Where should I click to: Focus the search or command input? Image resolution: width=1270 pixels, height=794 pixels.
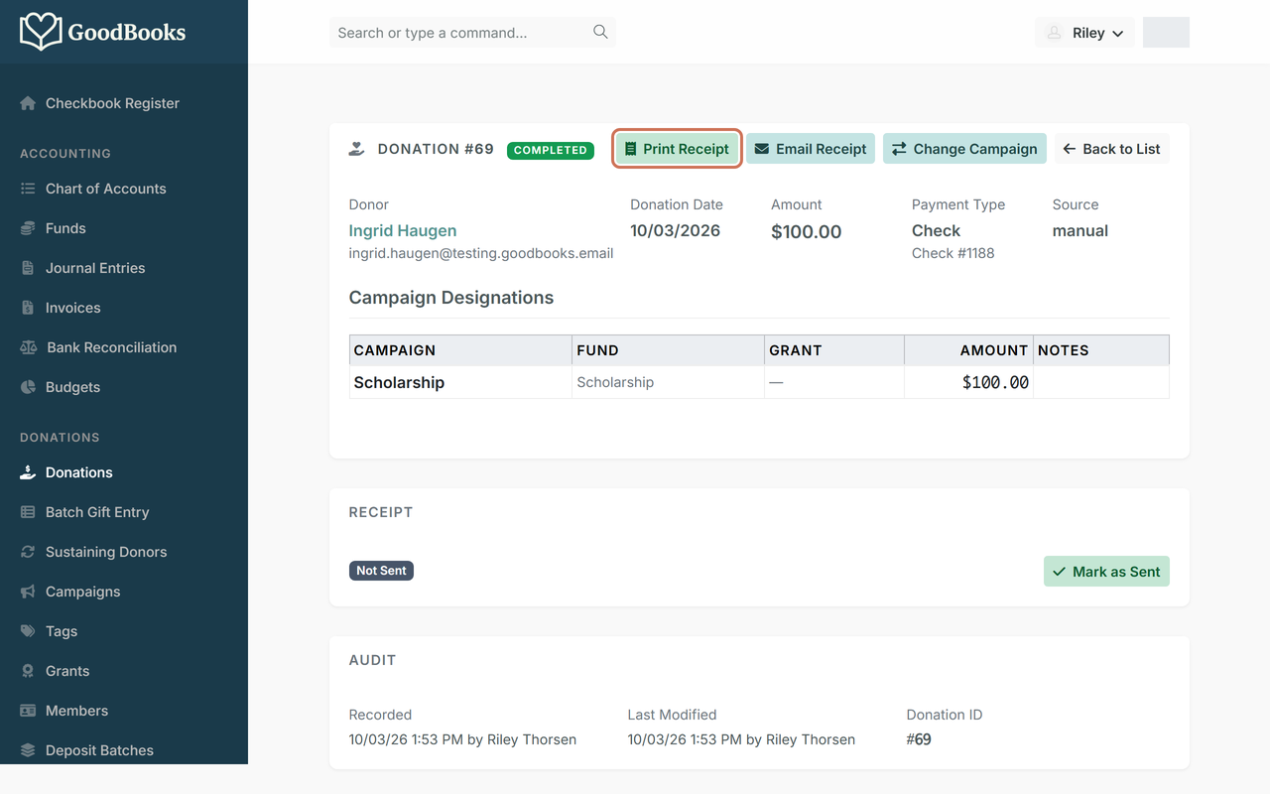click(x=472, y=33)
